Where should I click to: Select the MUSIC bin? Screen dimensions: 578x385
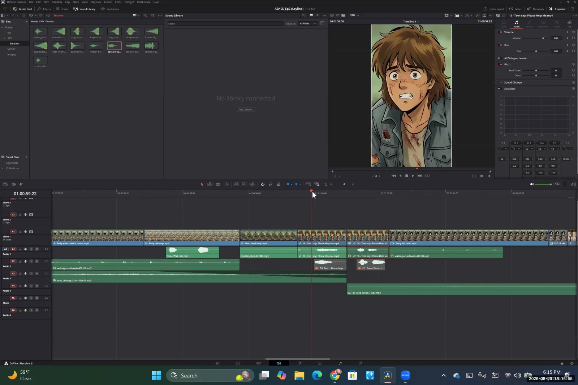point(12,49)
